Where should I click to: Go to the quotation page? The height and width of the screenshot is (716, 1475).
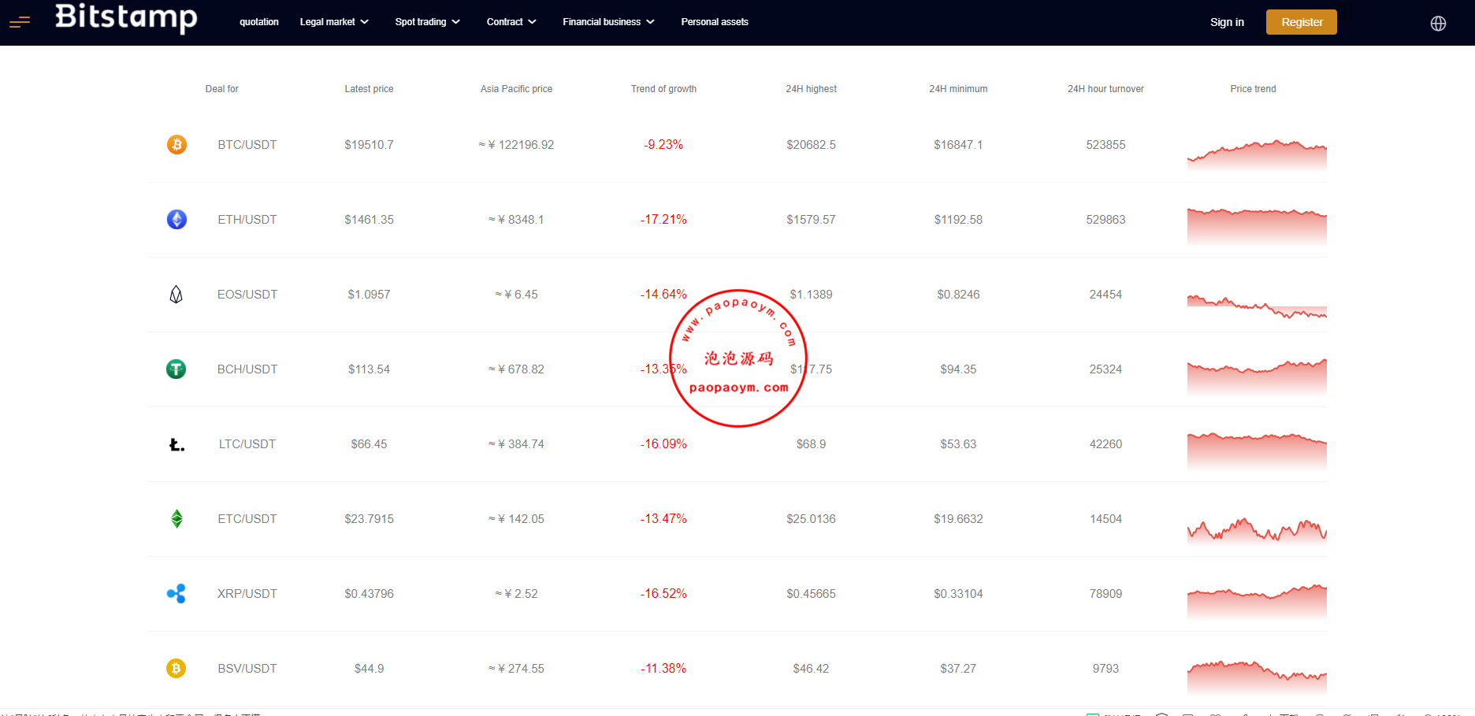[259, 22]
